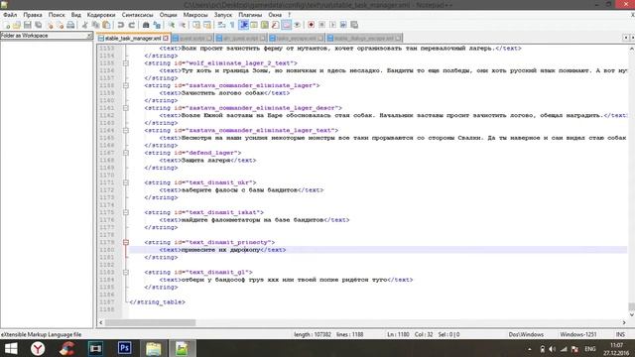Open Find with the binoculars icon
Image resolution: width=635 pixels, height=357 pixels.
pyautogui.click(x=146, y=25)
